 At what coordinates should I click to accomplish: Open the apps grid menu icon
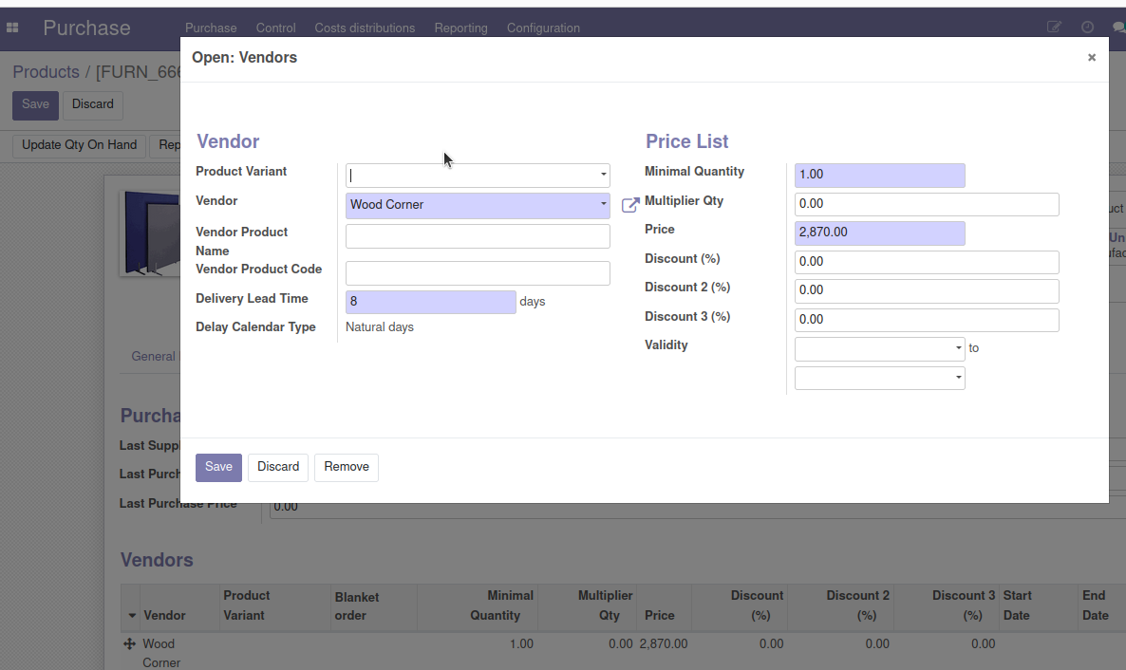click(13, 28)
